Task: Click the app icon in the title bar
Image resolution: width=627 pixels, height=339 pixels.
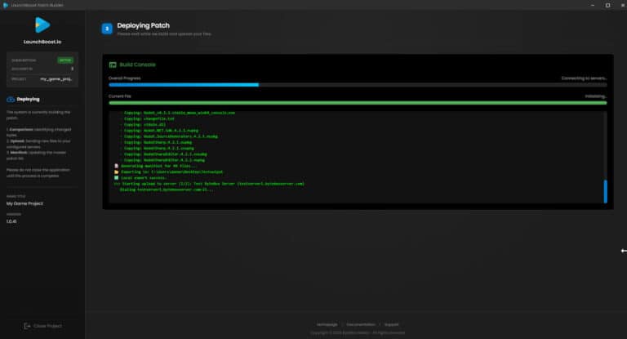Action: click(5, 5)
